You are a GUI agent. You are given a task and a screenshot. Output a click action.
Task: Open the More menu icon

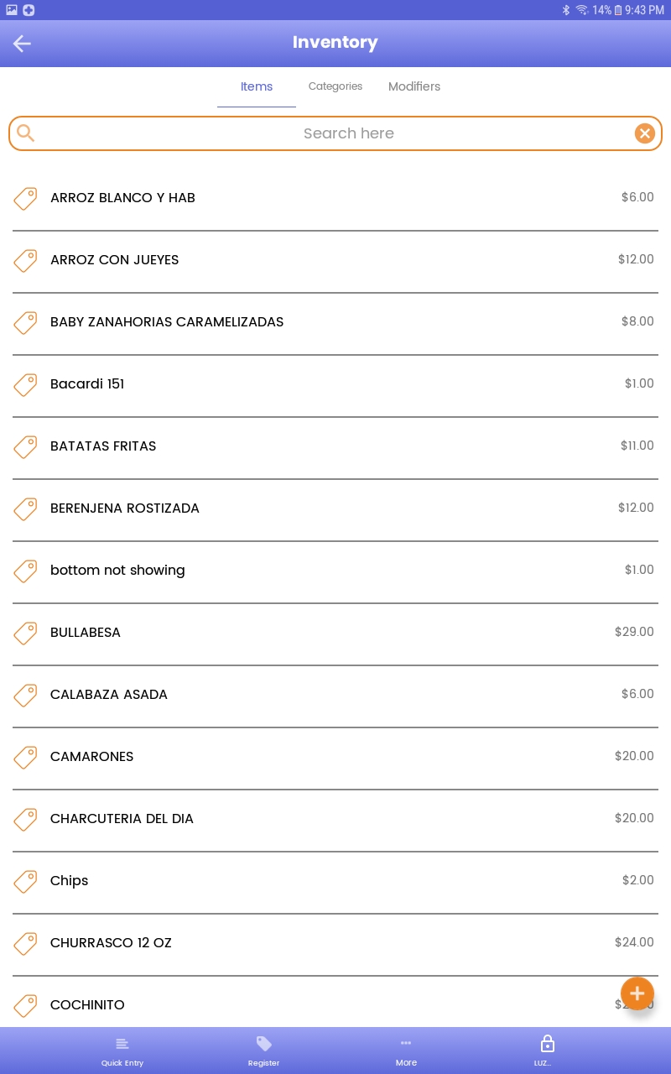(406, 1050)
